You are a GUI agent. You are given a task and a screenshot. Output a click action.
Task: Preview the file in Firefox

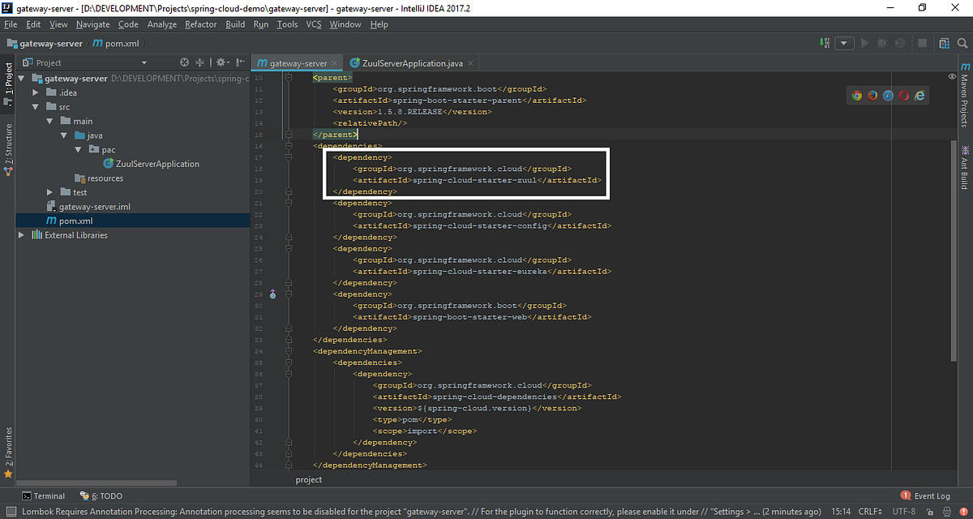[872, 95]
